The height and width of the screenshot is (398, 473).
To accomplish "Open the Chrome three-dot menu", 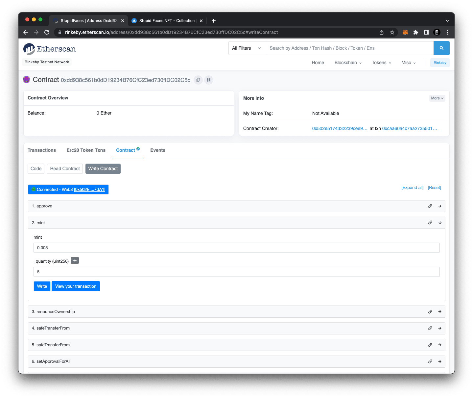I will [447, 32].
